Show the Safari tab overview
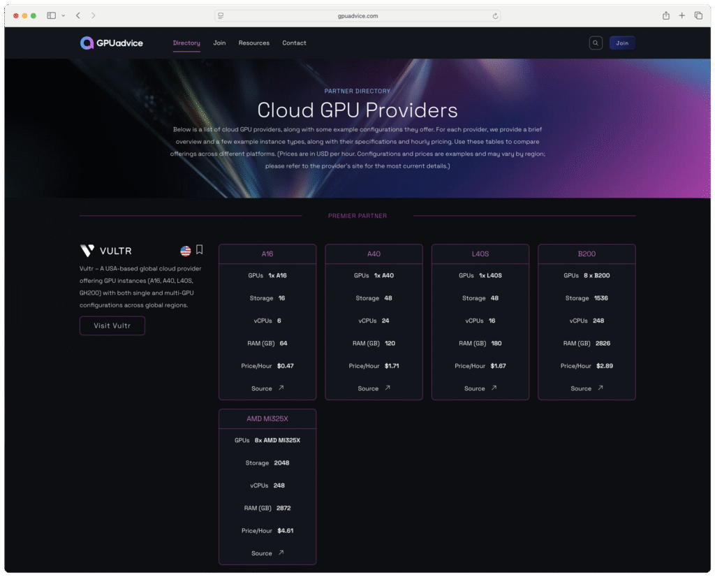Viewport: 715px width, 577px height. 698,15
